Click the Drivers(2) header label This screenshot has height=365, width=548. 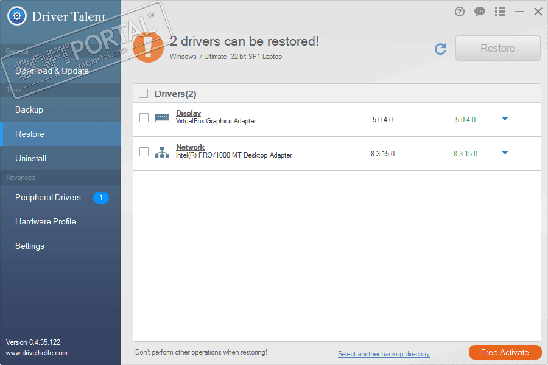[x=175, y=94]
